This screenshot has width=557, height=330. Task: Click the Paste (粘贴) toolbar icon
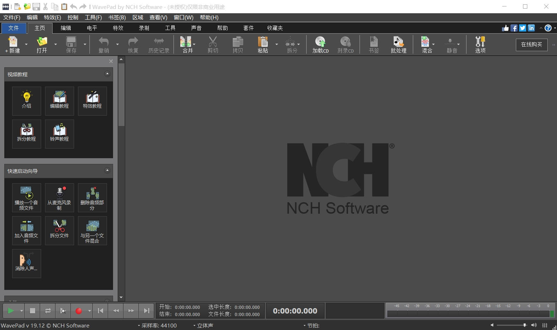pyautogui.click(x=263, y=44)
